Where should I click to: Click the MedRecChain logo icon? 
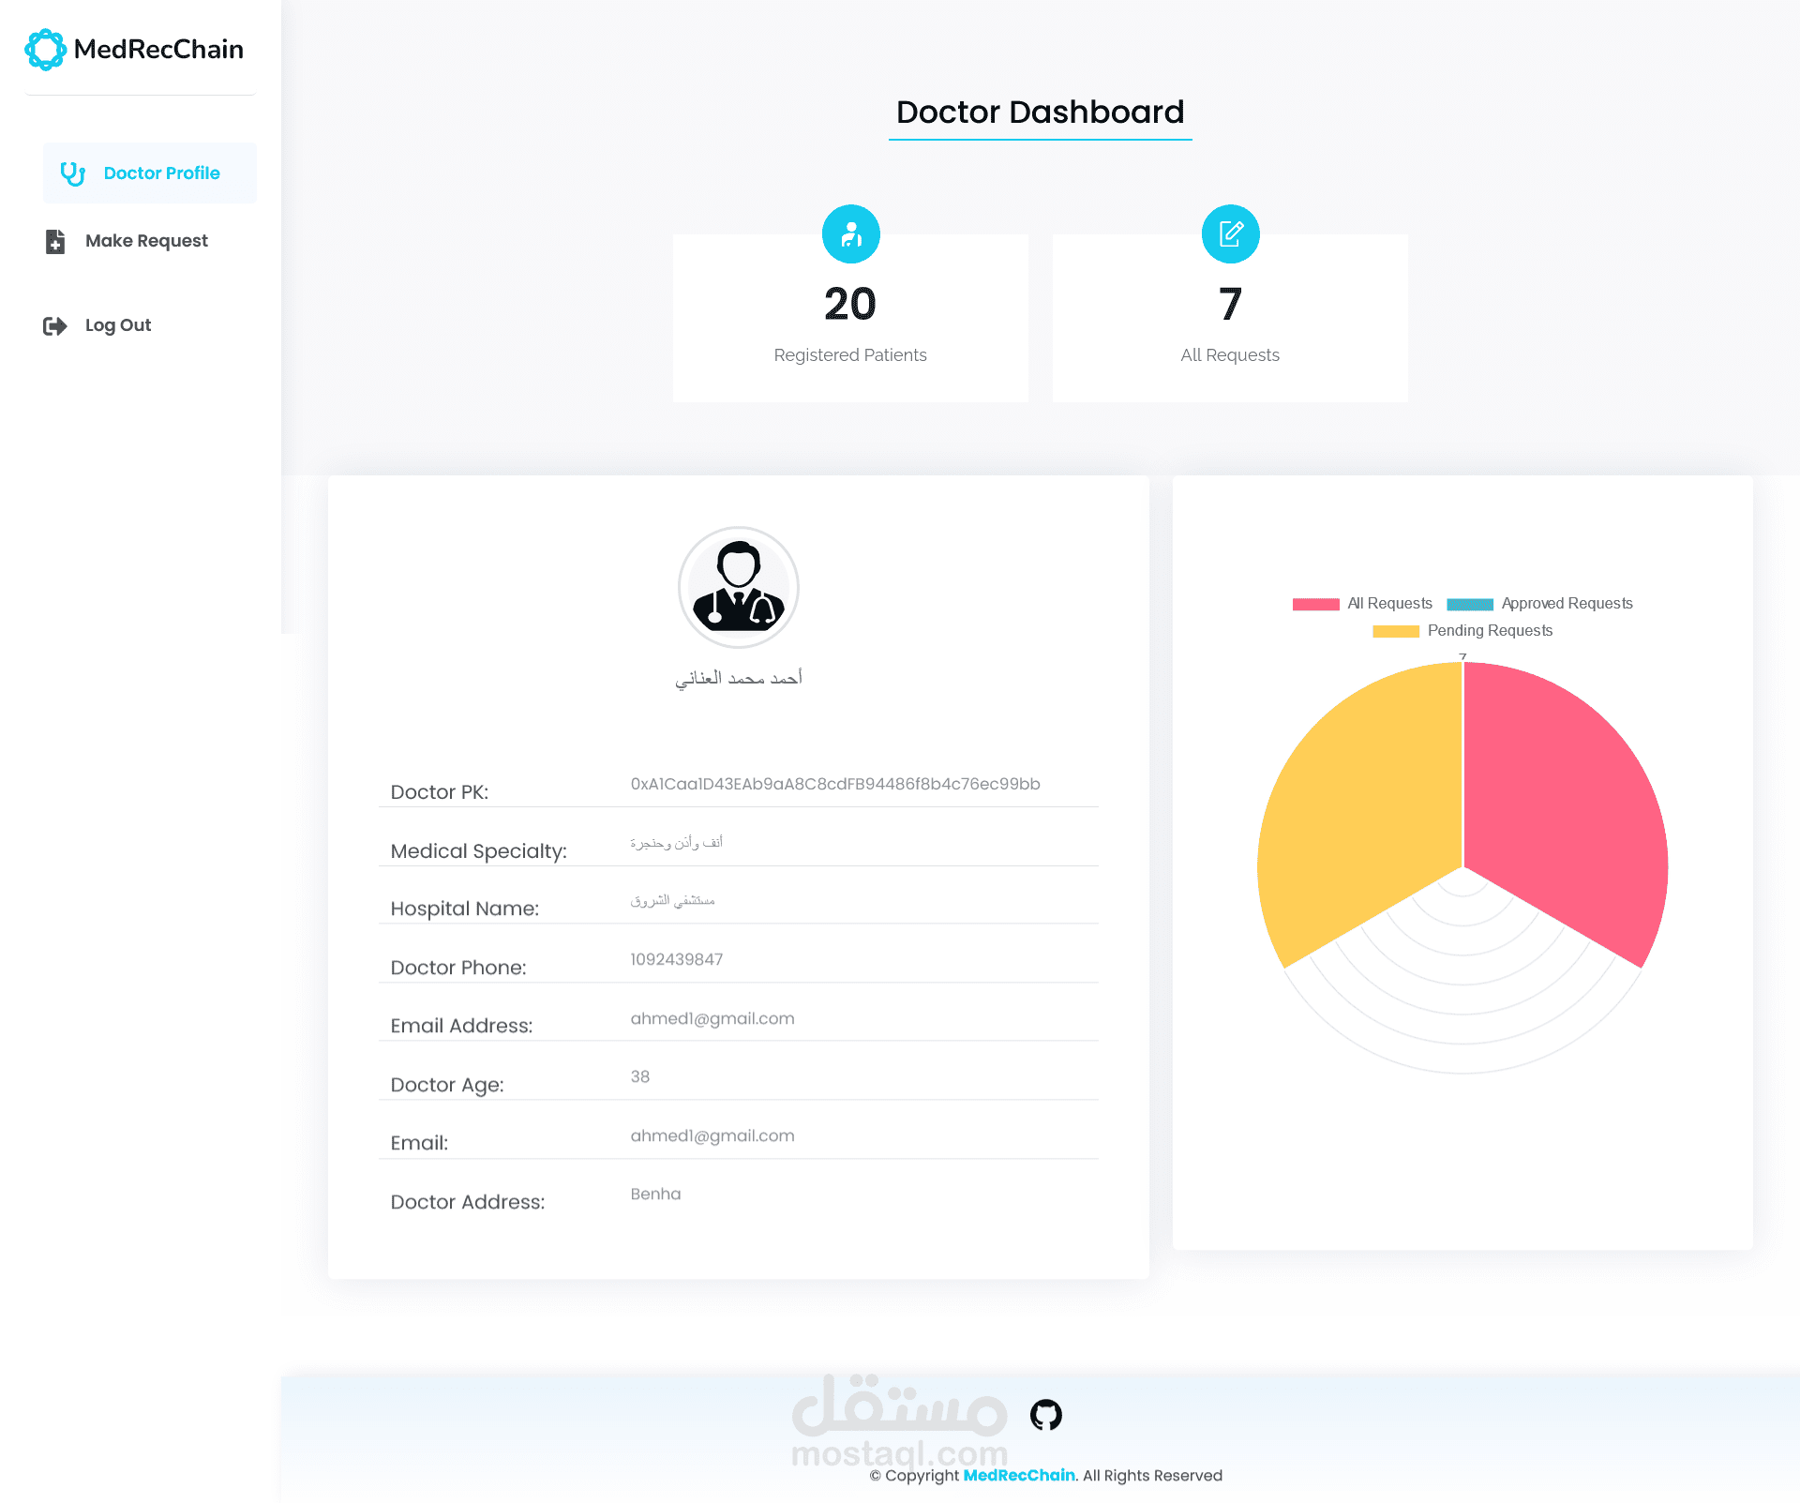pyautogui.click(x=45, y=50)
